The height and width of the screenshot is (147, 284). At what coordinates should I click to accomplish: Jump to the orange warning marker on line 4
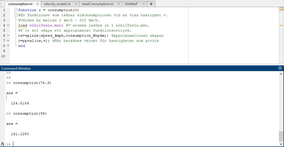[x=281, y=25]
